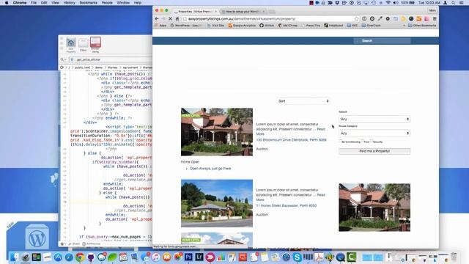Open Spotlight search in the menu bar

click(454, 3)
